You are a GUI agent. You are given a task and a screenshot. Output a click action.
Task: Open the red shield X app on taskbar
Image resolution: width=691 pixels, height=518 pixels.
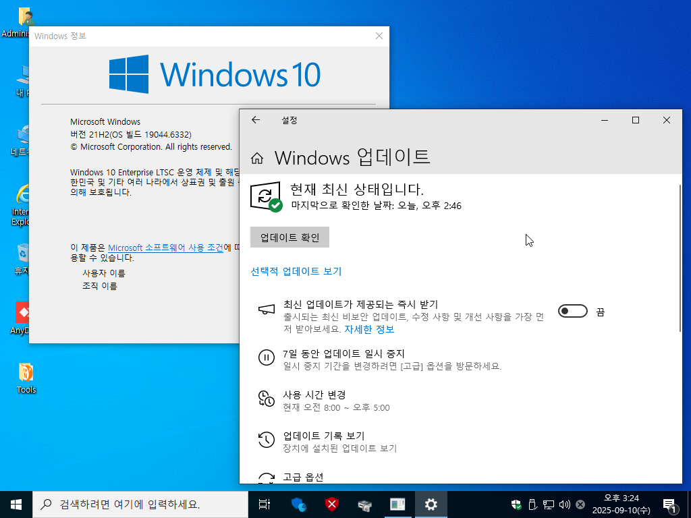(x=332, y=505)
